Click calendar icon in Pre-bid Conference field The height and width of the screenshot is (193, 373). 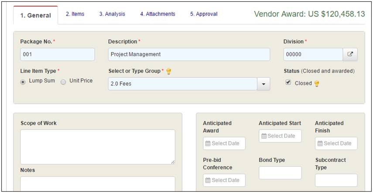208,180
